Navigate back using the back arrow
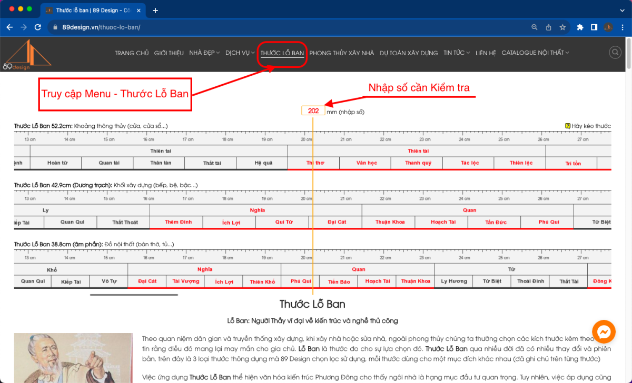 point(9,27)
